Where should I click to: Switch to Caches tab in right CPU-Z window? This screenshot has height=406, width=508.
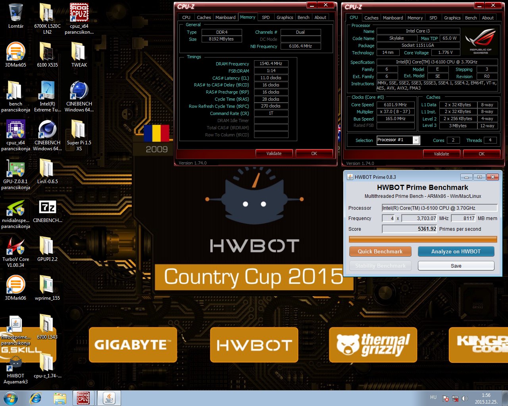click(371, 18)
